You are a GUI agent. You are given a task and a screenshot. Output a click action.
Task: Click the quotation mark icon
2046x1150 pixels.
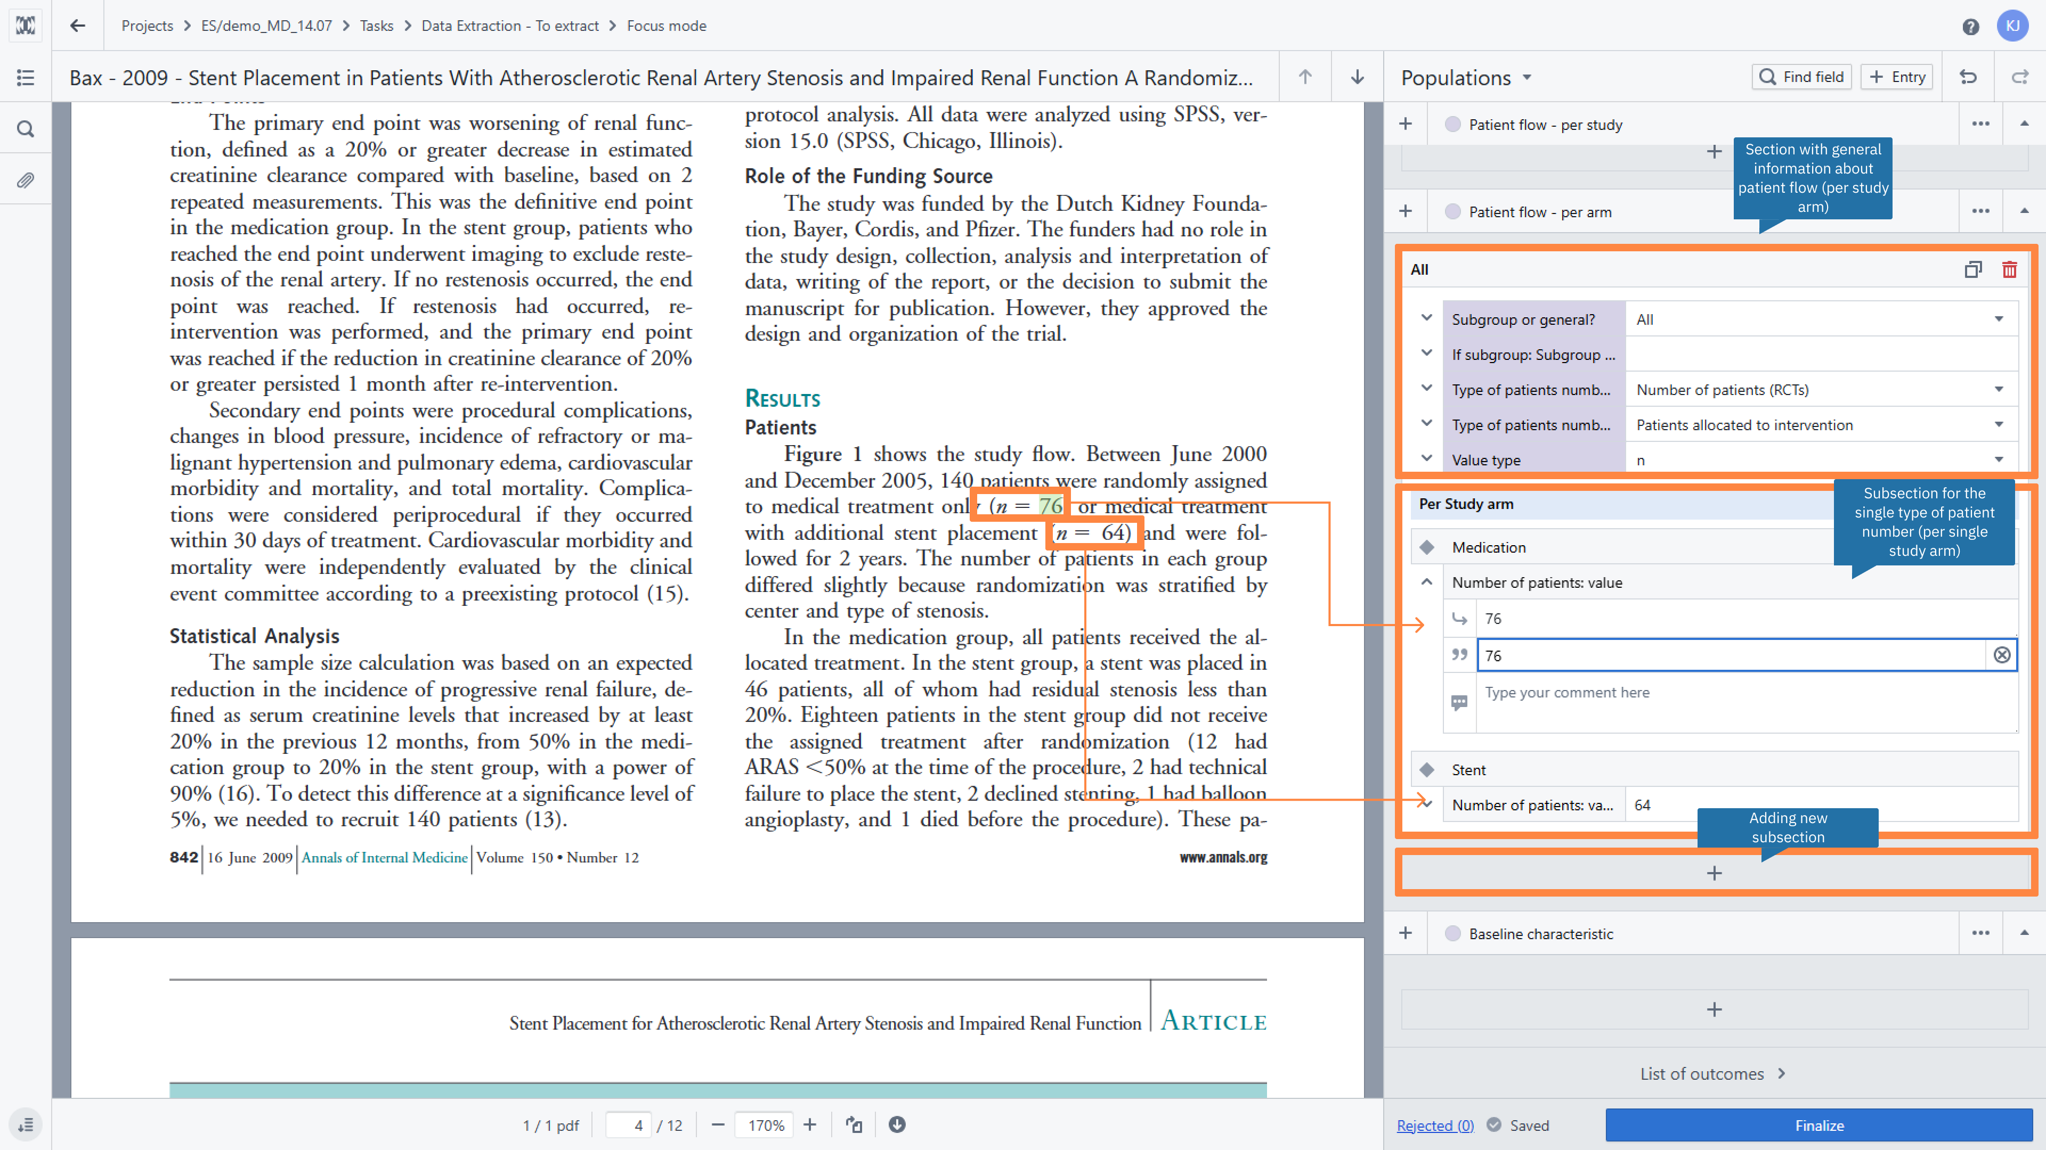pyautogui.click(x=1459, y=655)
